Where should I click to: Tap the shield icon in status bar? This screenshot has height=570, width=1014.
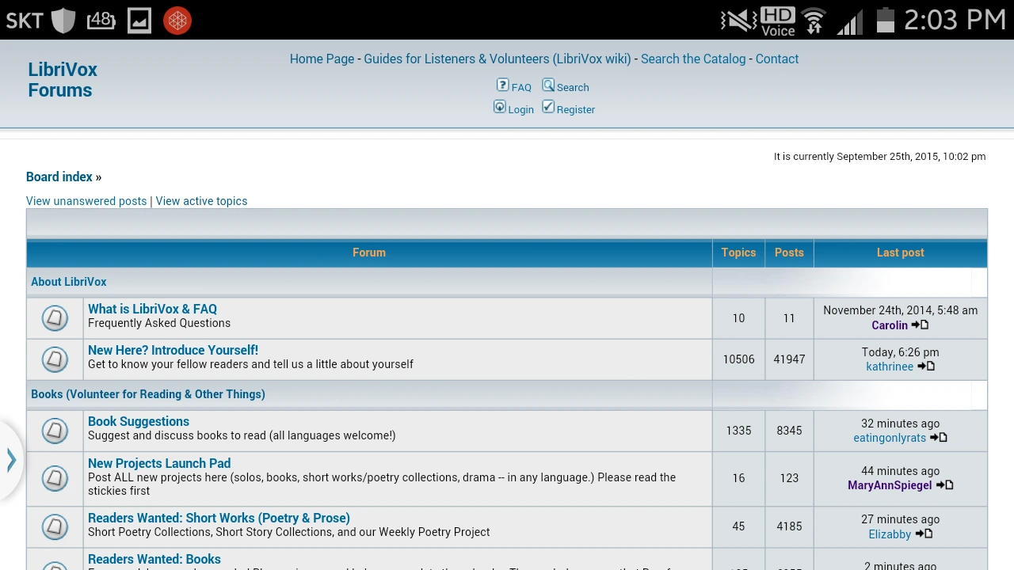click(x=63, y=21)
